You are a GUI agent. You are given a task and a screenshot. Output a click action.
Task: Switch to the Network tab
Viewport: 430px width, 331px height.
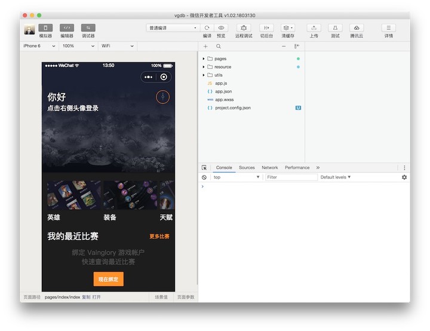point(269,168)
